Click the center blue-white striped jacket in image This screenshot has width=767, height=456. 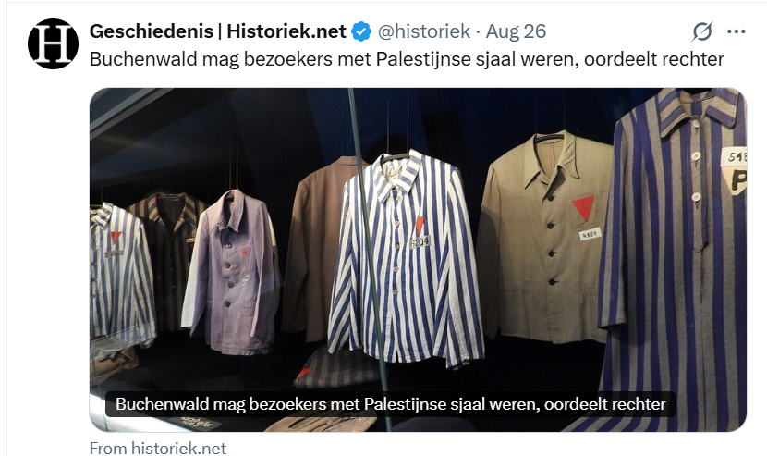[x=406, y=260]
